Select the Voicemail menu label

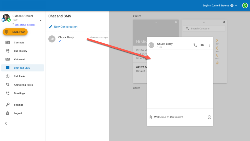click(x=19, y=60)
